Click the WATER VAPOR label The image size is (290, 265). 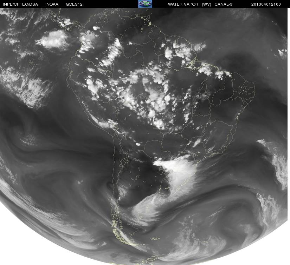click(183, 4)
